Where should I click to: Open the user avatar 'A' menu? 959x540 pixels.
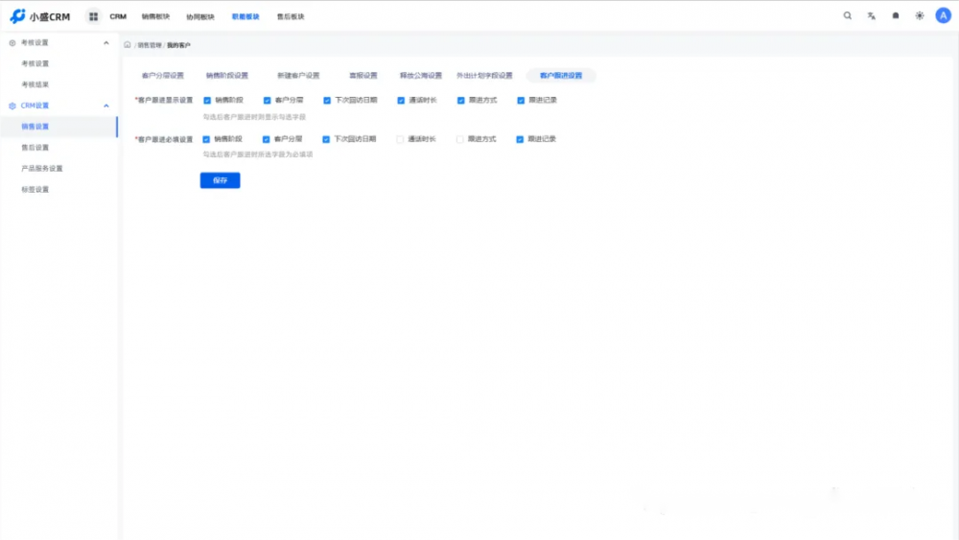pyautogui.click(x=943, y=16)
